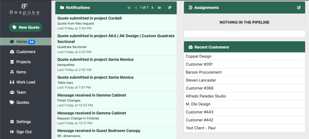Click the '1 of 7' page indicator

144,8
